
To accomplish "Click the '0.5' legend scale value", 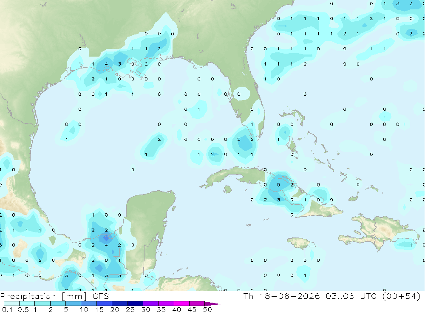I will [23, 309].
